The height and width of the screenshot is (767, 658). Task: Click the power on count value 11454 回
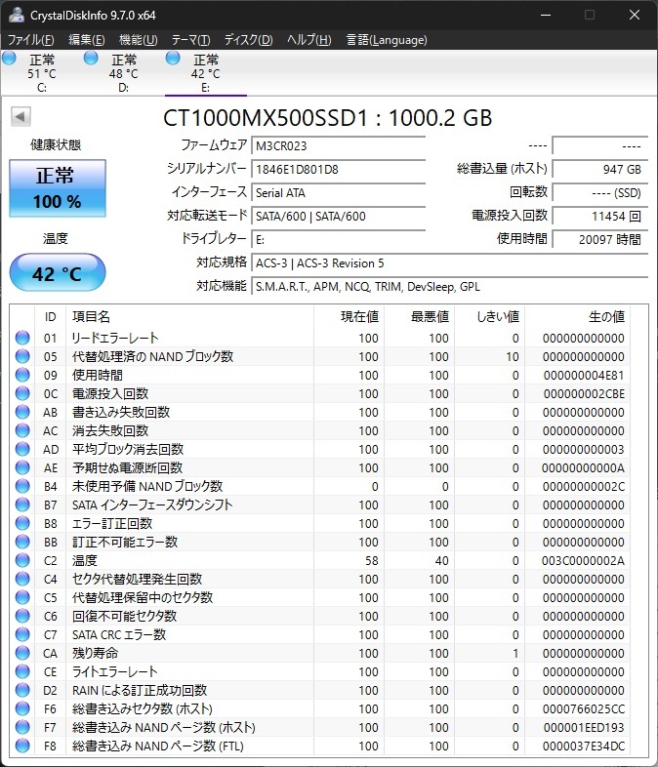(600, 217)
